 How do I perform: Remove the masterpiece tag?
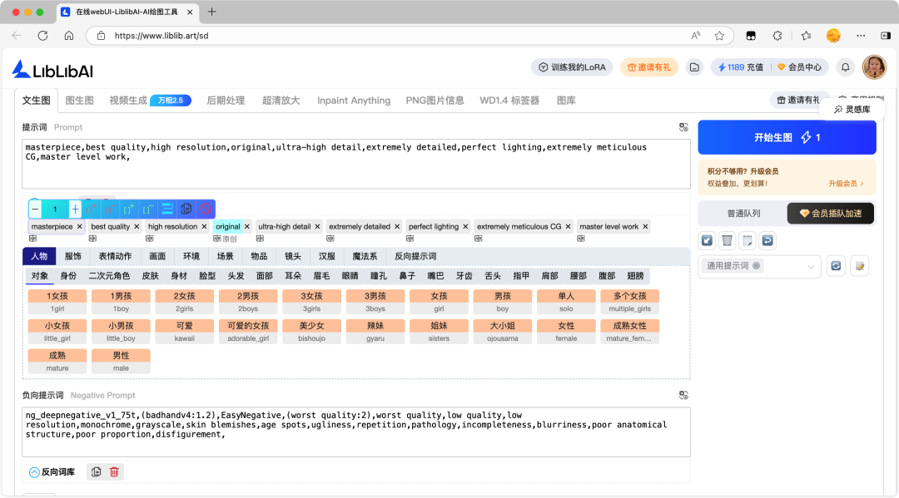(80, 227)
